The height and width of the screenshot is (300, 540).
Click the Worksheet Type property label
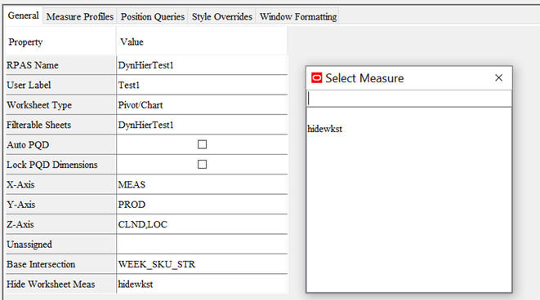pyautogui.click(x=39, y=105)
